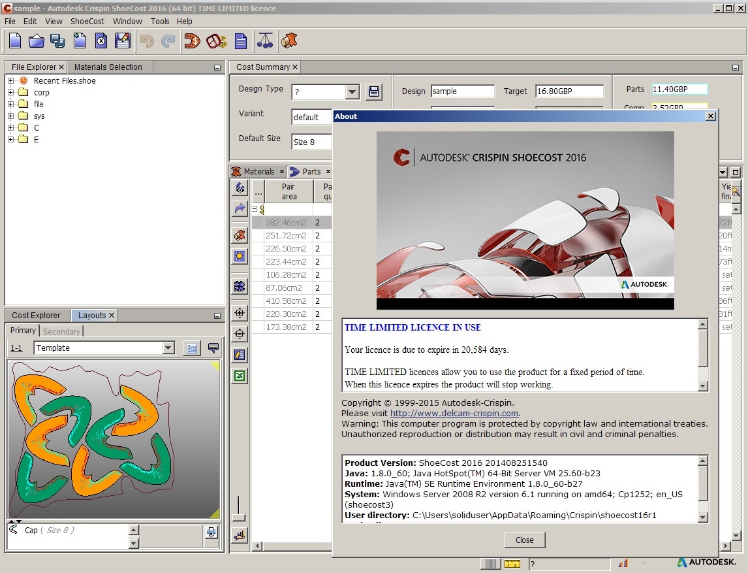Open a file using the folder icon
Image resolution: width=748 pixels, height=573 pixels.
37,41
